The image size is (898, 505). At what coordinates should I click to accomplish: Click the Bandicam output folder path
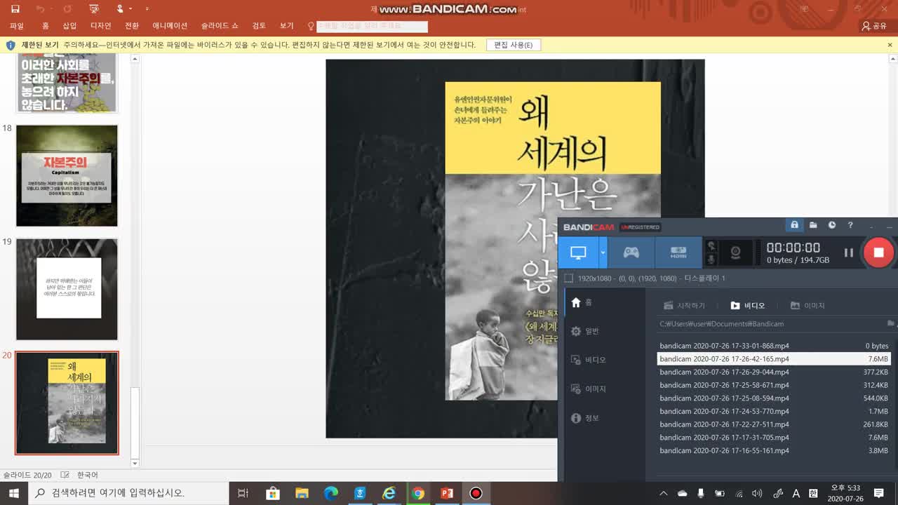tap(722, 324)
